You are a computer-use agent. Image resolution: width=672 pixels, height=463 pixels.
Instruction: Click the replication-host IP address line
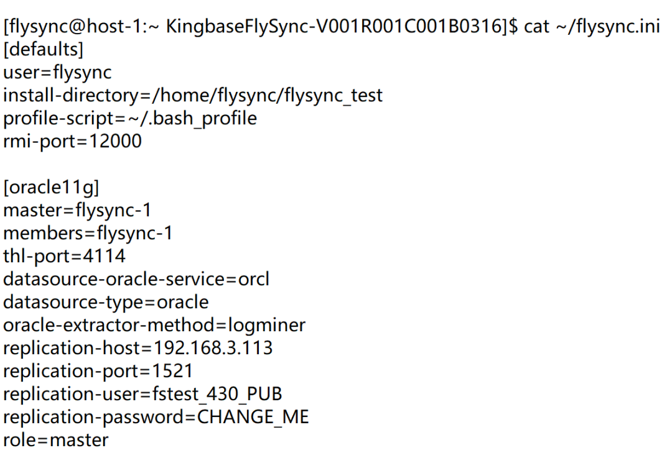[138, 348]
